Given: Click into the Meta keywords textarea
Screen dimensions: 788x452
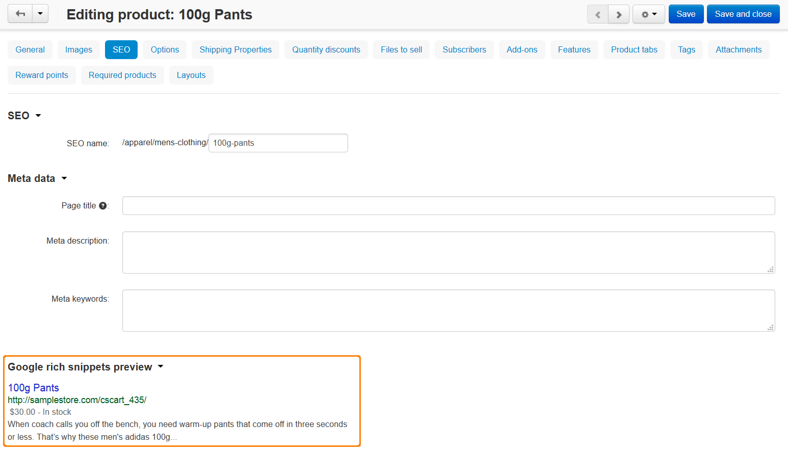Looking at the screenshot, I should tap(449, 311).
